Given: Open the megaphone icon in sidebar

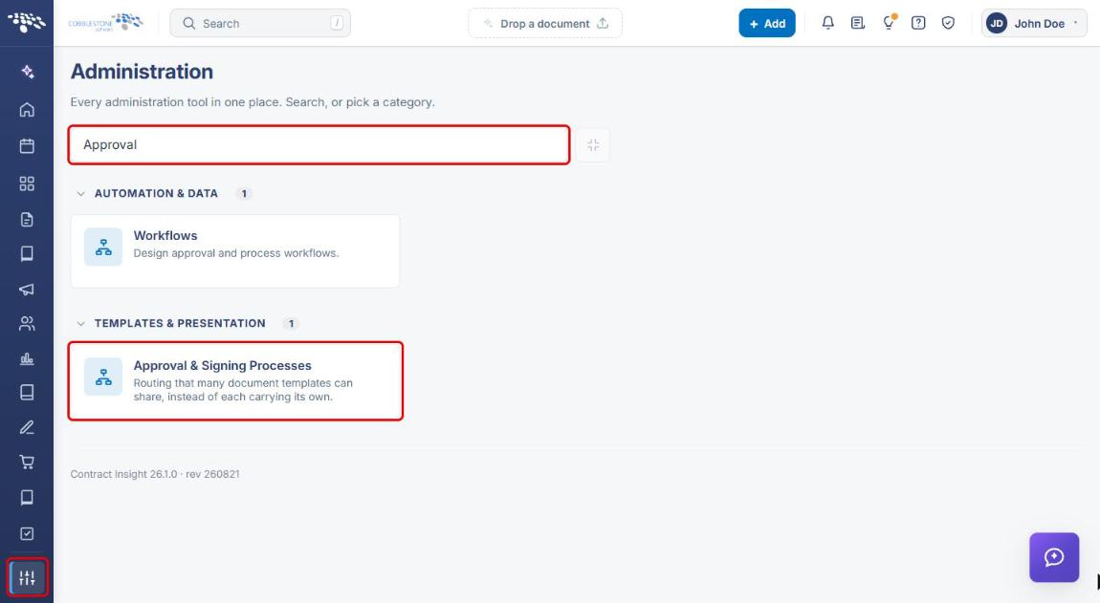Looking at the screenshot, I should click(27, 289).
